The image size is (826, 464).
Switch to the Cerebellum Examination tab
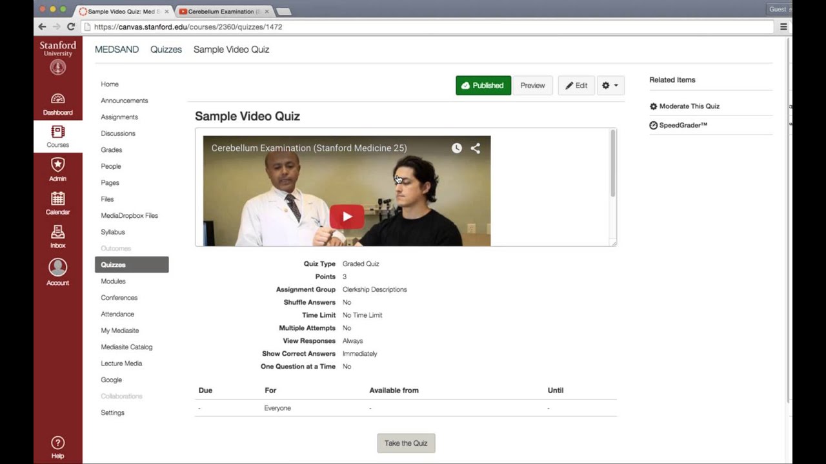223,12
